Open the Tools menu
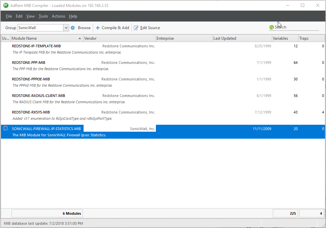Screen dimensions: 326x228 click(43, 16)
